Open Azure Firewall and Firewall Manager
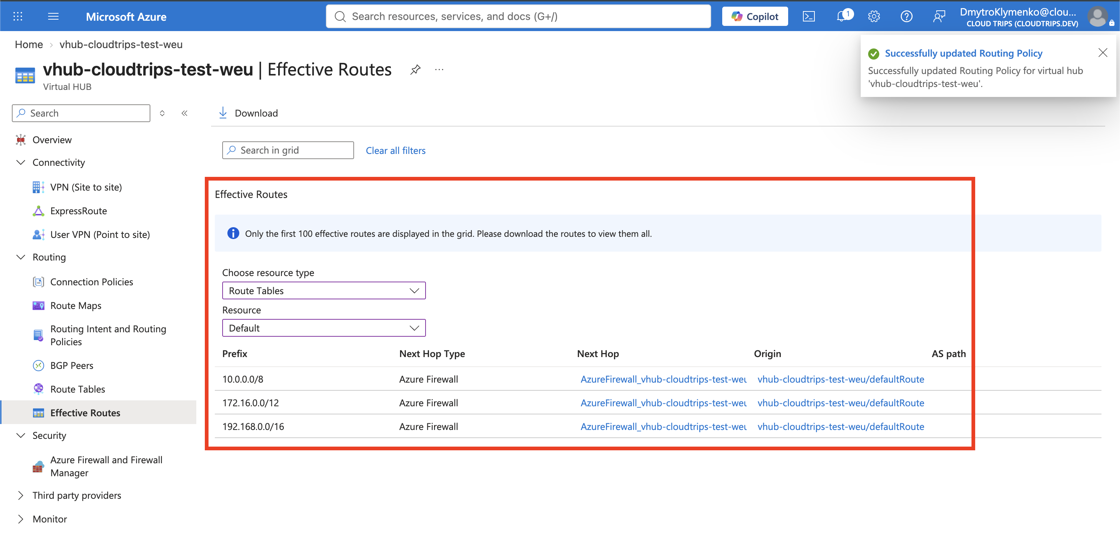The width and height of the screenshot is (1120, 538). click(107, 466)
